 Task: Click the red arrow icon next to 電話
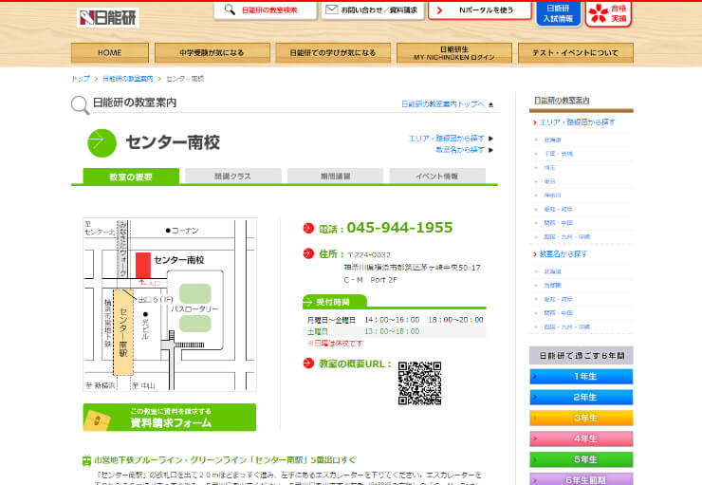308,229
